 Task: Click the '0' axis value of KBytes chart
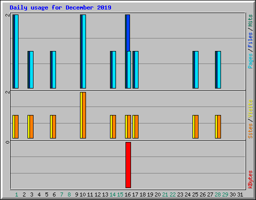point(7,142)
